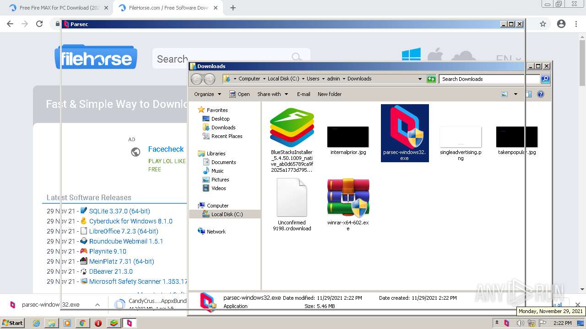Open Pictures library in navigation pane

[220, 180]
